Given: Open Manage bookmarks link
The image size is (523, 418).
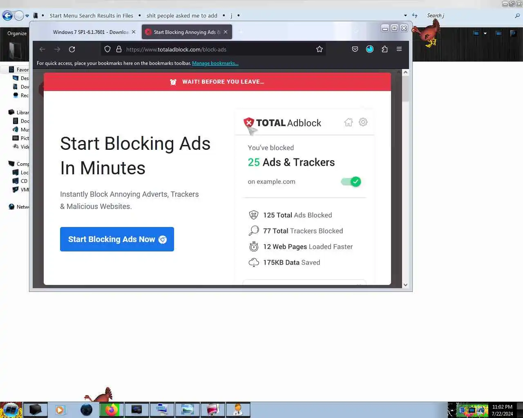Looking at the screenshot, I should point(215,63).
